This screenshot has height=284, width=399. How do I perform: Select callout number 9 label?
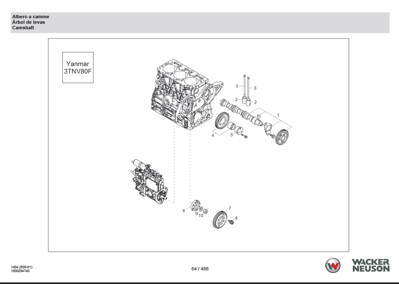click(196, 214)
